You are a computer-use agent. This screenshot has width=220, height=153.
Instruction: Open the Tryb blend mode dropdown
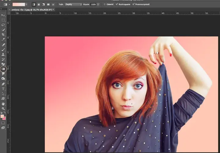click(x=73, y=5)
